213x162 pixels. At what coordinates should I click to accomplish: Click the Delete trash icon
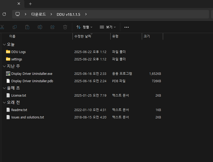point(65,27)
